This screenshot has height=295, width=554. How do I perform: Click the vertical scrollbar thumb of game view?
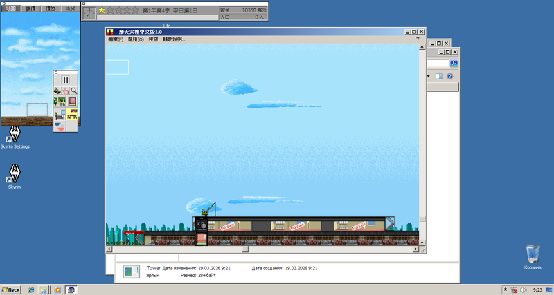(422, 219)
